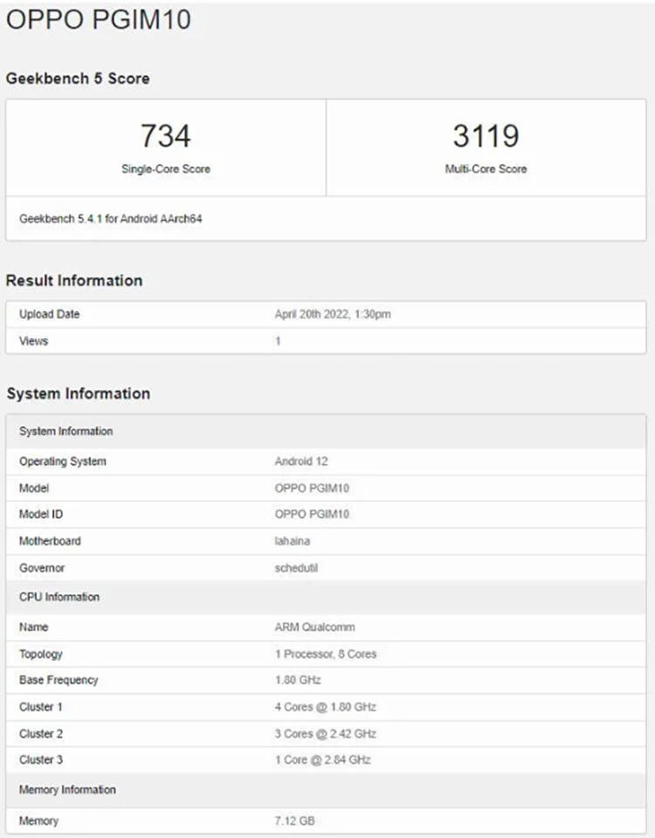Viewport: 655px width, 838px height.
Task: Click the Single-Core Score label
Action: coord(165,168)
